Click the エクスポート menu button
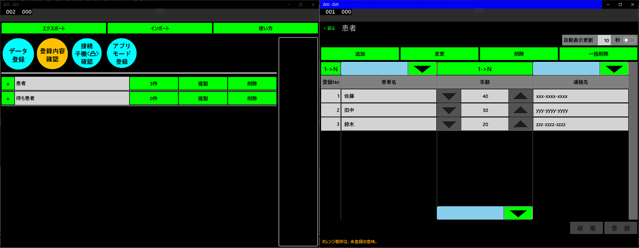 coord(54,29)
